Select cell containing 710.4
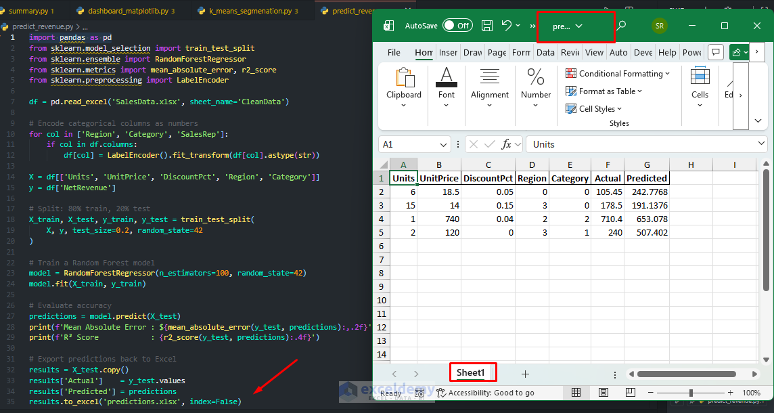774x413 pixels. click(x=608, y=219)
